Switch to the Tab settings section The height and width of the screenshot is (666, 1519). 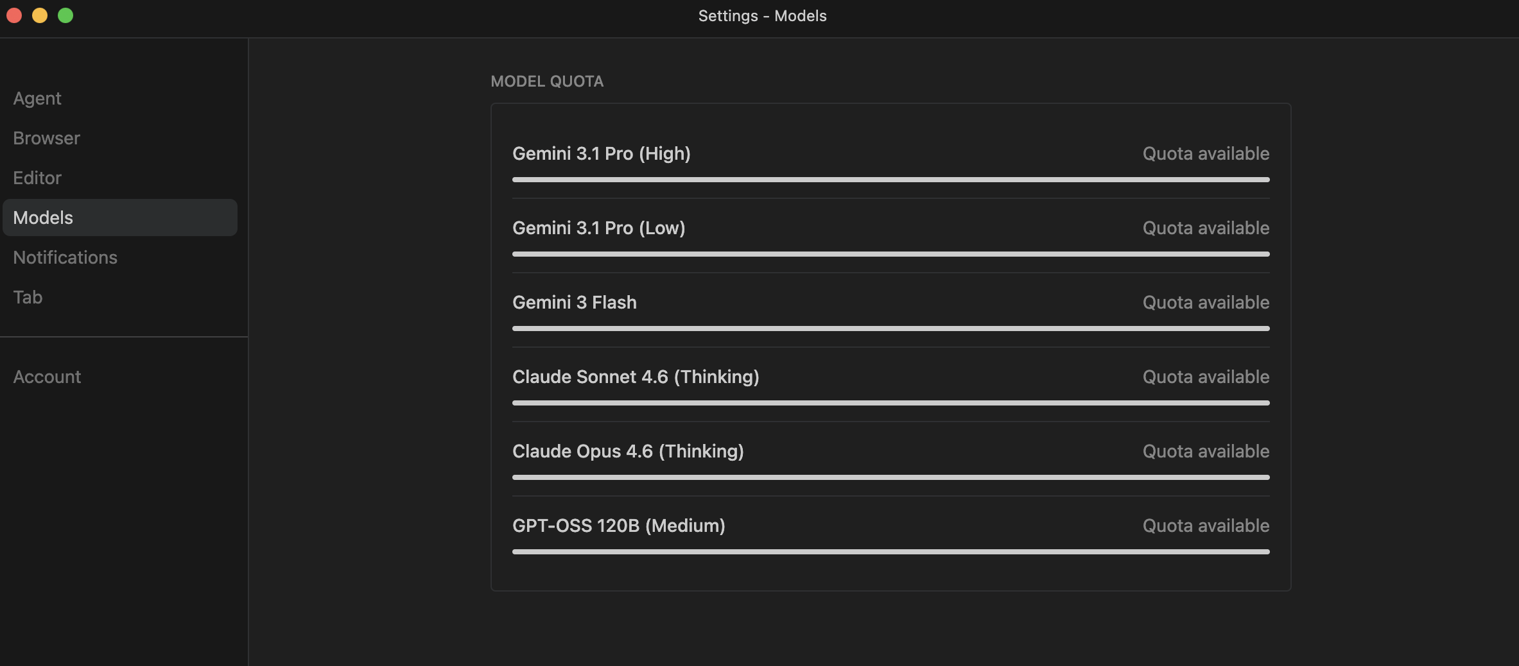(28, 297)
